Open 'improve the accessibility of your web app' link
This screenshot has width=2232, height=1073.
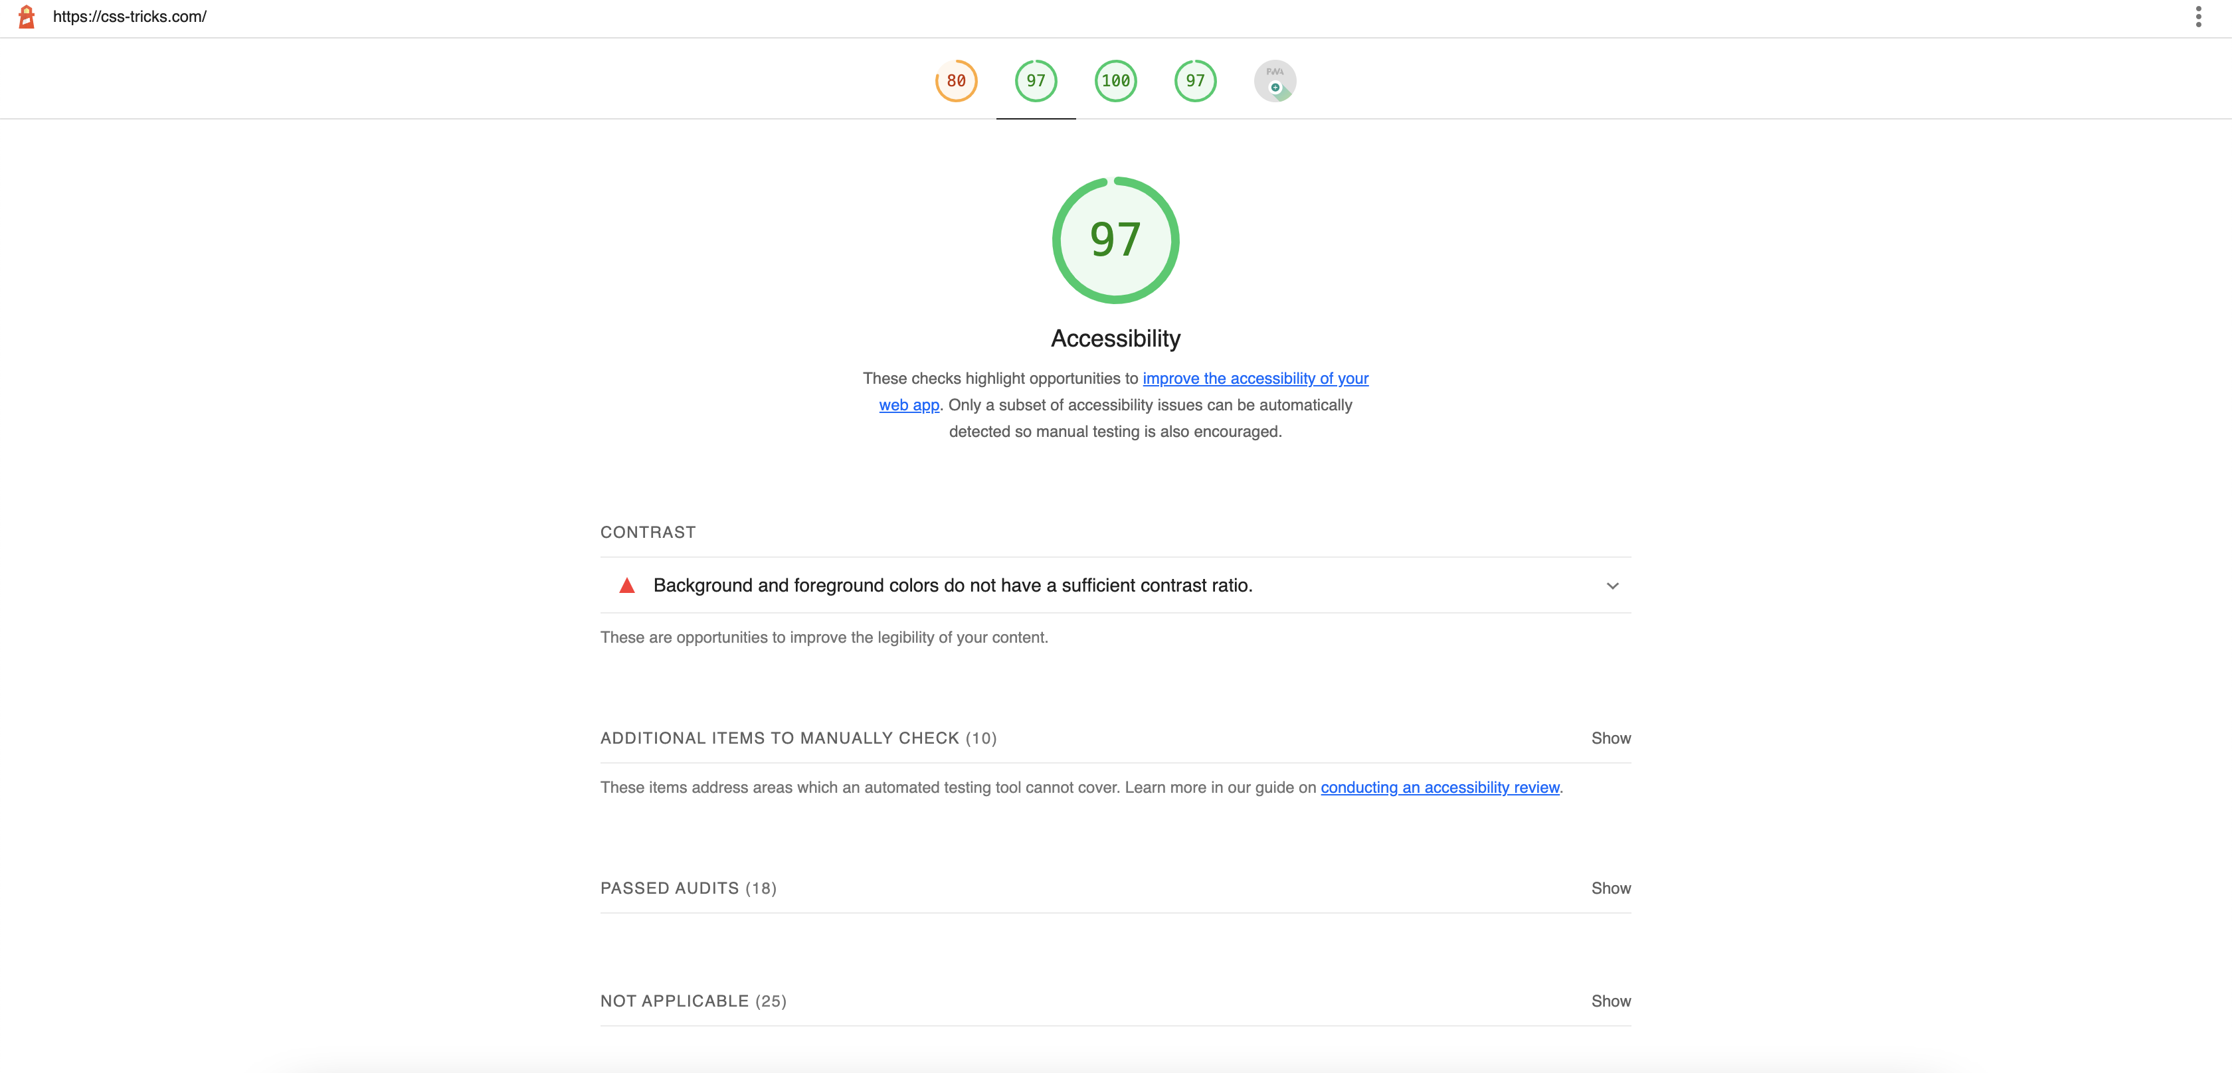[x=1255, y=378]
